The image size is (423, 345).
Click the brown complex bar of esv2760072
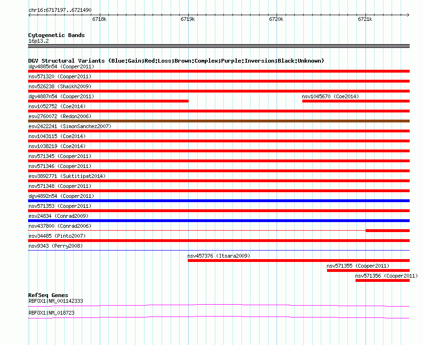[219, 121]
